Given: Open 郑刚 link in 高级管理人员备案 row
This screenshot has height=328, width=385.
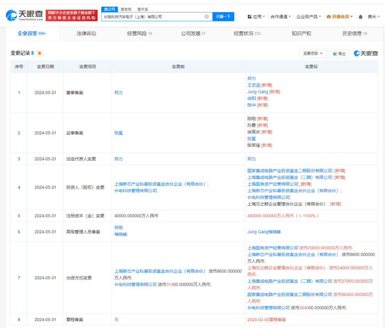Looking at the screenshot, I should coord(118,227).
